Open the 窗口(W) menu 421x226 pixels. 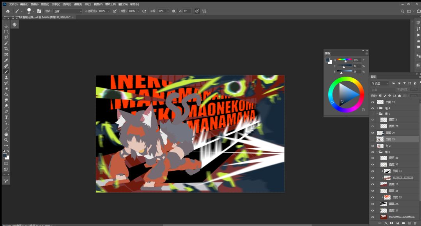coord(123,4)
